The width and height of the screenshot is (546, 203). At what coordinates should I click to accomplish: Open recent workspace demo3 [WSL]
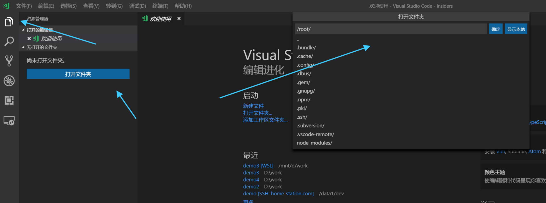258,166
